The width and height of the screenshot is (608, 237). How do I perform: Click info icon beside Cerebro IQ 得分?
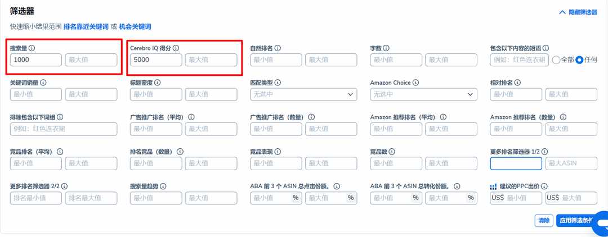pyautogui.click(x=176, y=48)
